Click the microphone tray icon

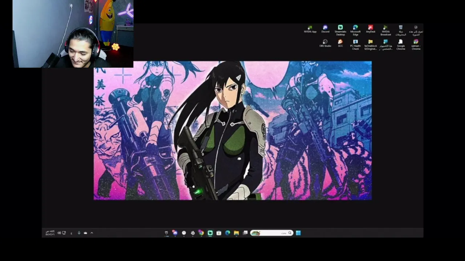point(79,233)
